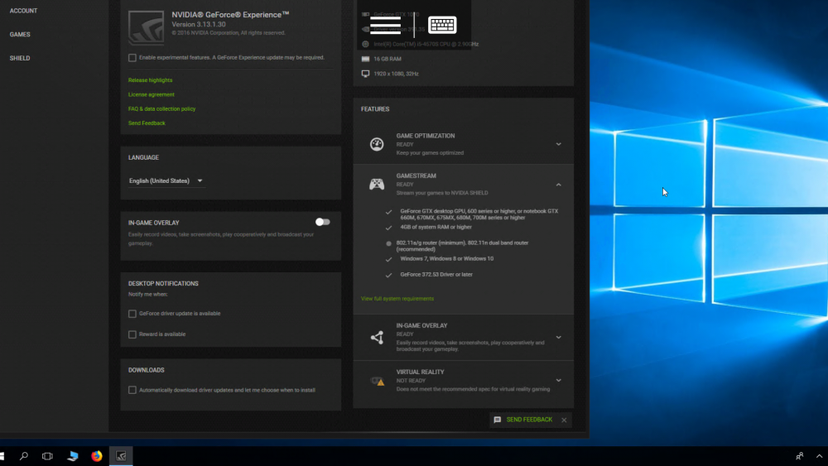Collapse the Gamestream feature section
828x466 pixels.
point(558,185)
